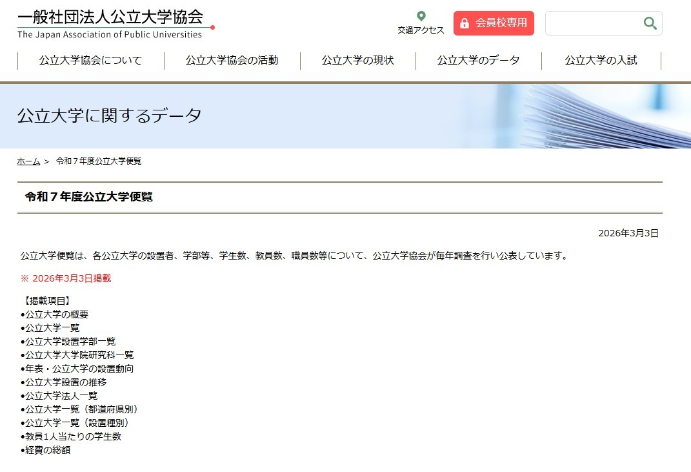
Task: Click the magnifying glass search icon
Action: pyautogui.click(x=649, y=23)
